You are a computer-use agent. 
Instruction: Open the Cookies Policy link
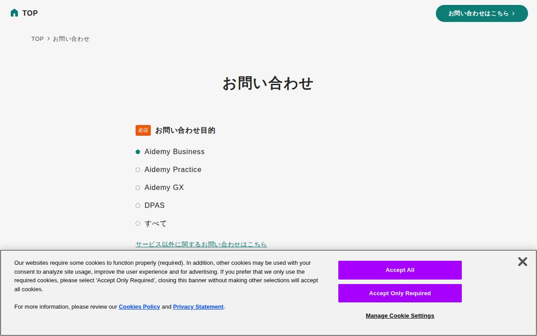click(x=139, y=307)
